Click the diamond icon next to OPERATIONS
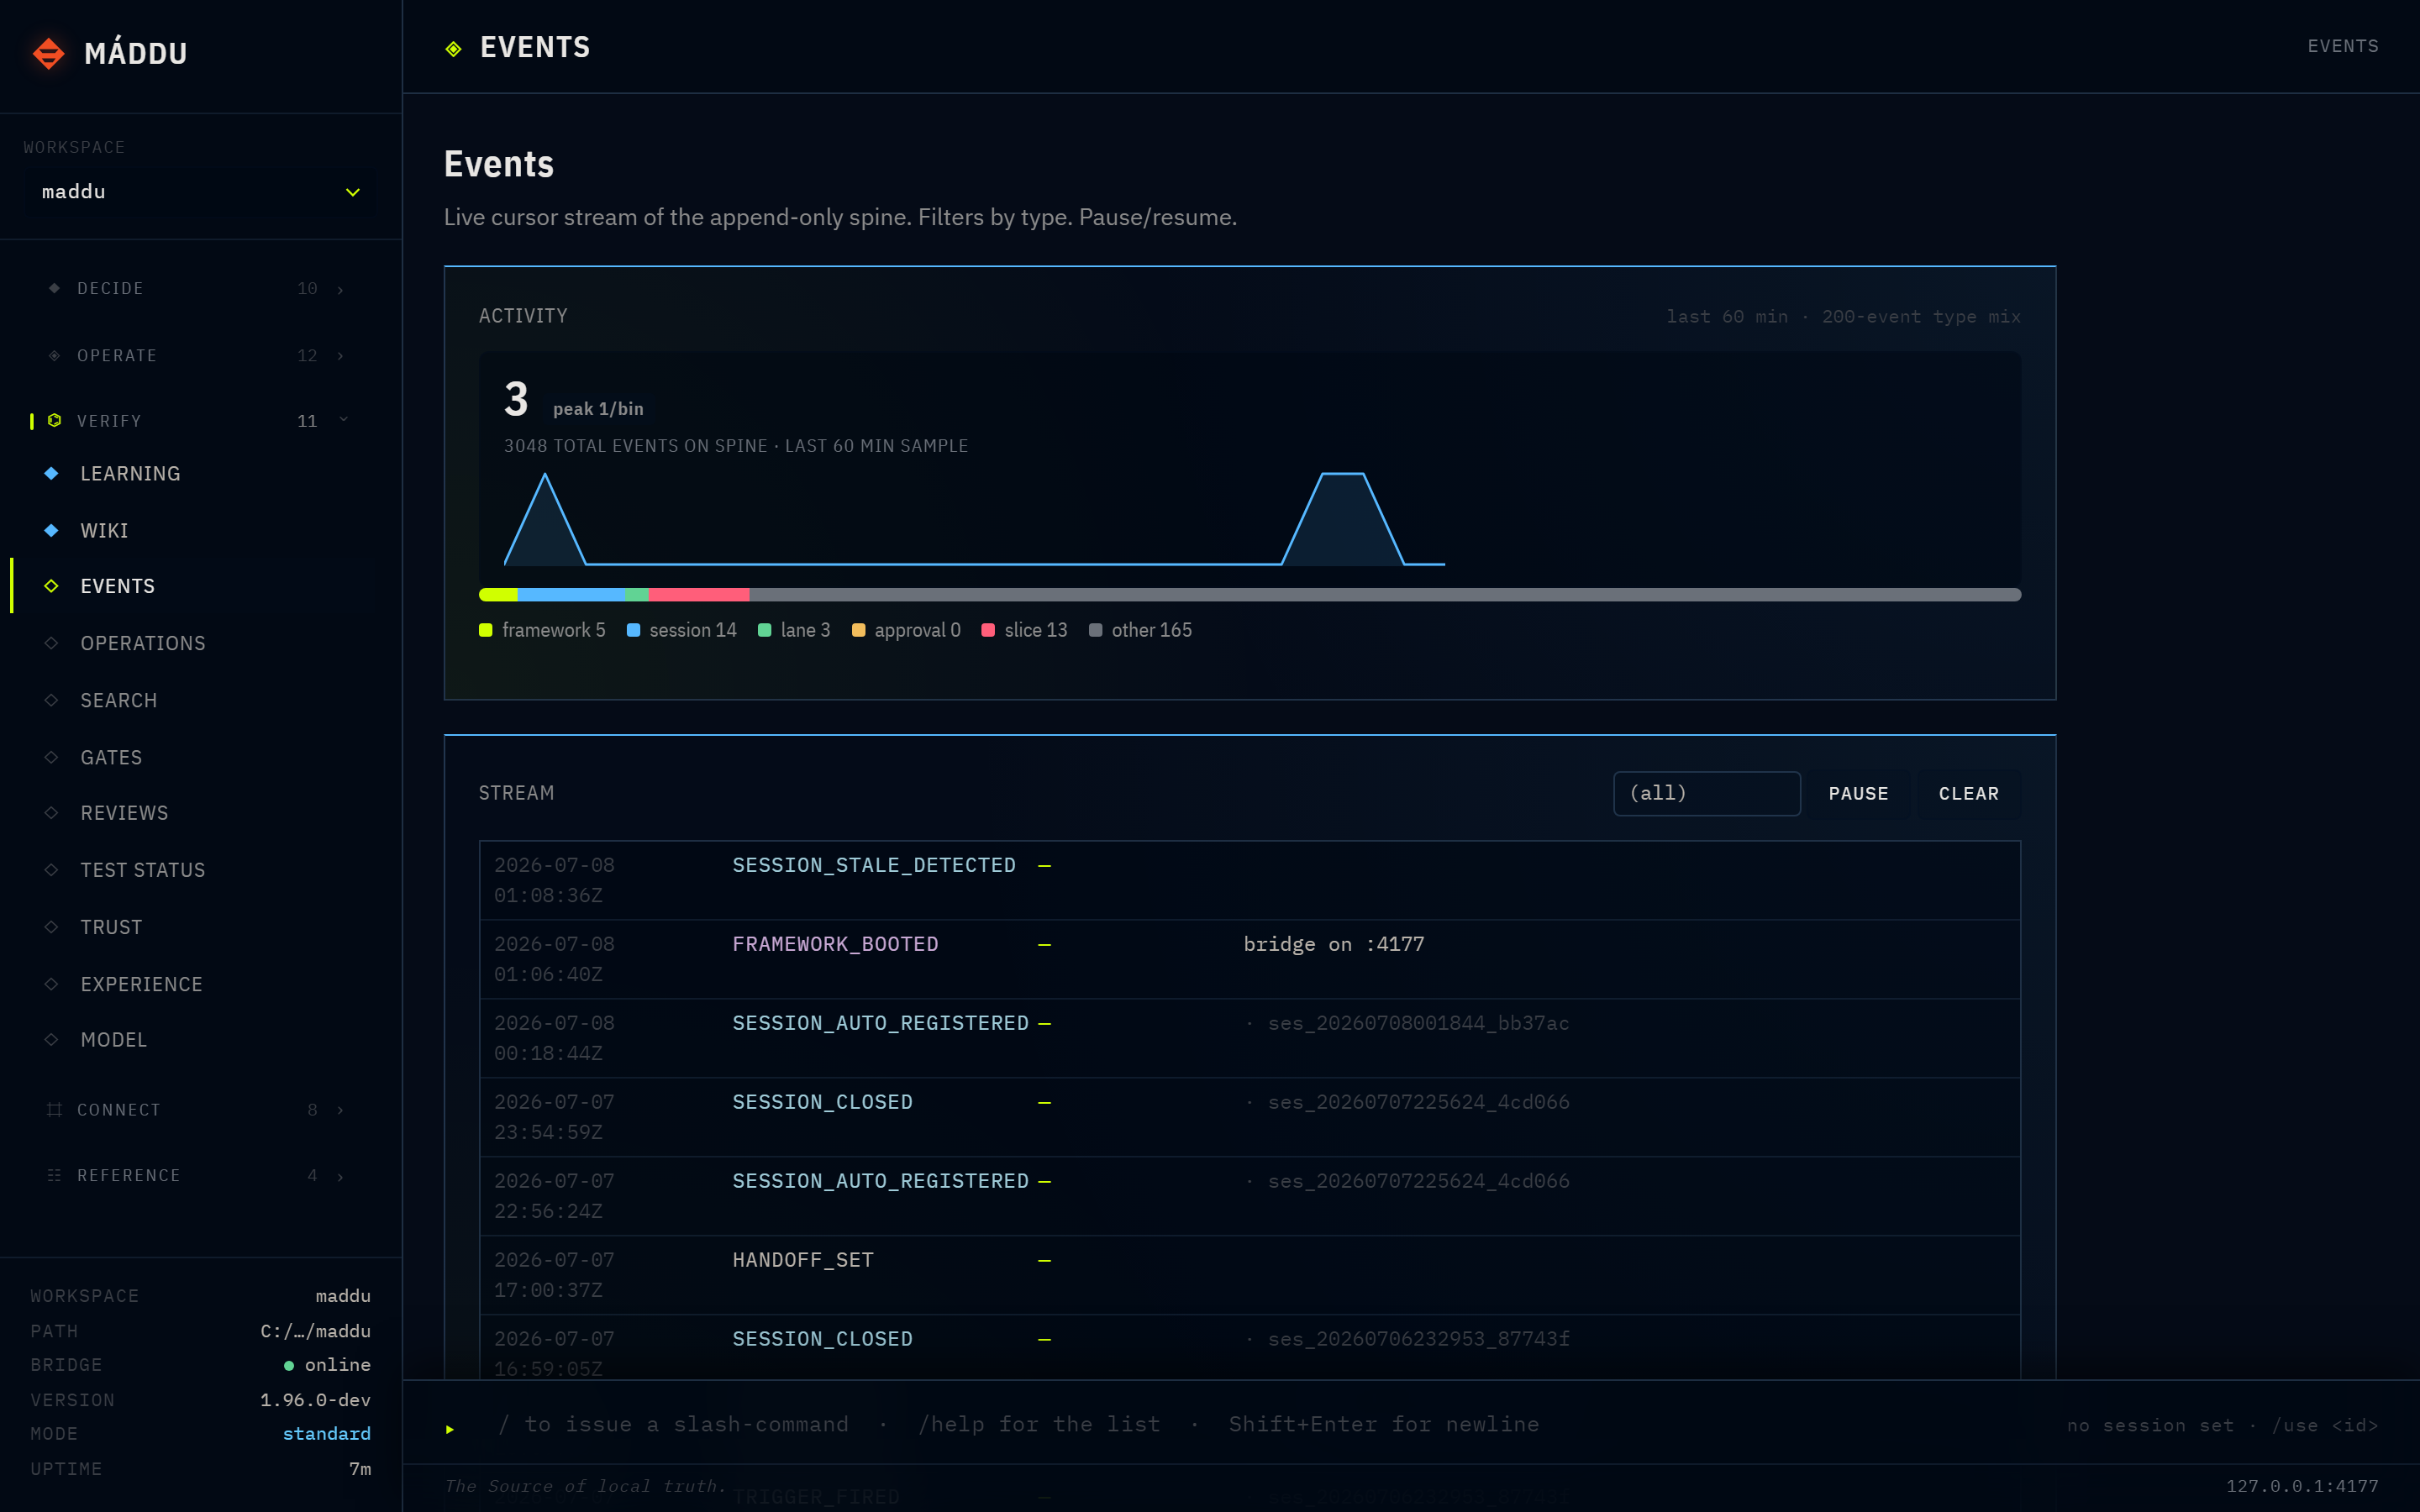The width and height of the screenshot is (2420, 1512). click(x=51, y=643)
